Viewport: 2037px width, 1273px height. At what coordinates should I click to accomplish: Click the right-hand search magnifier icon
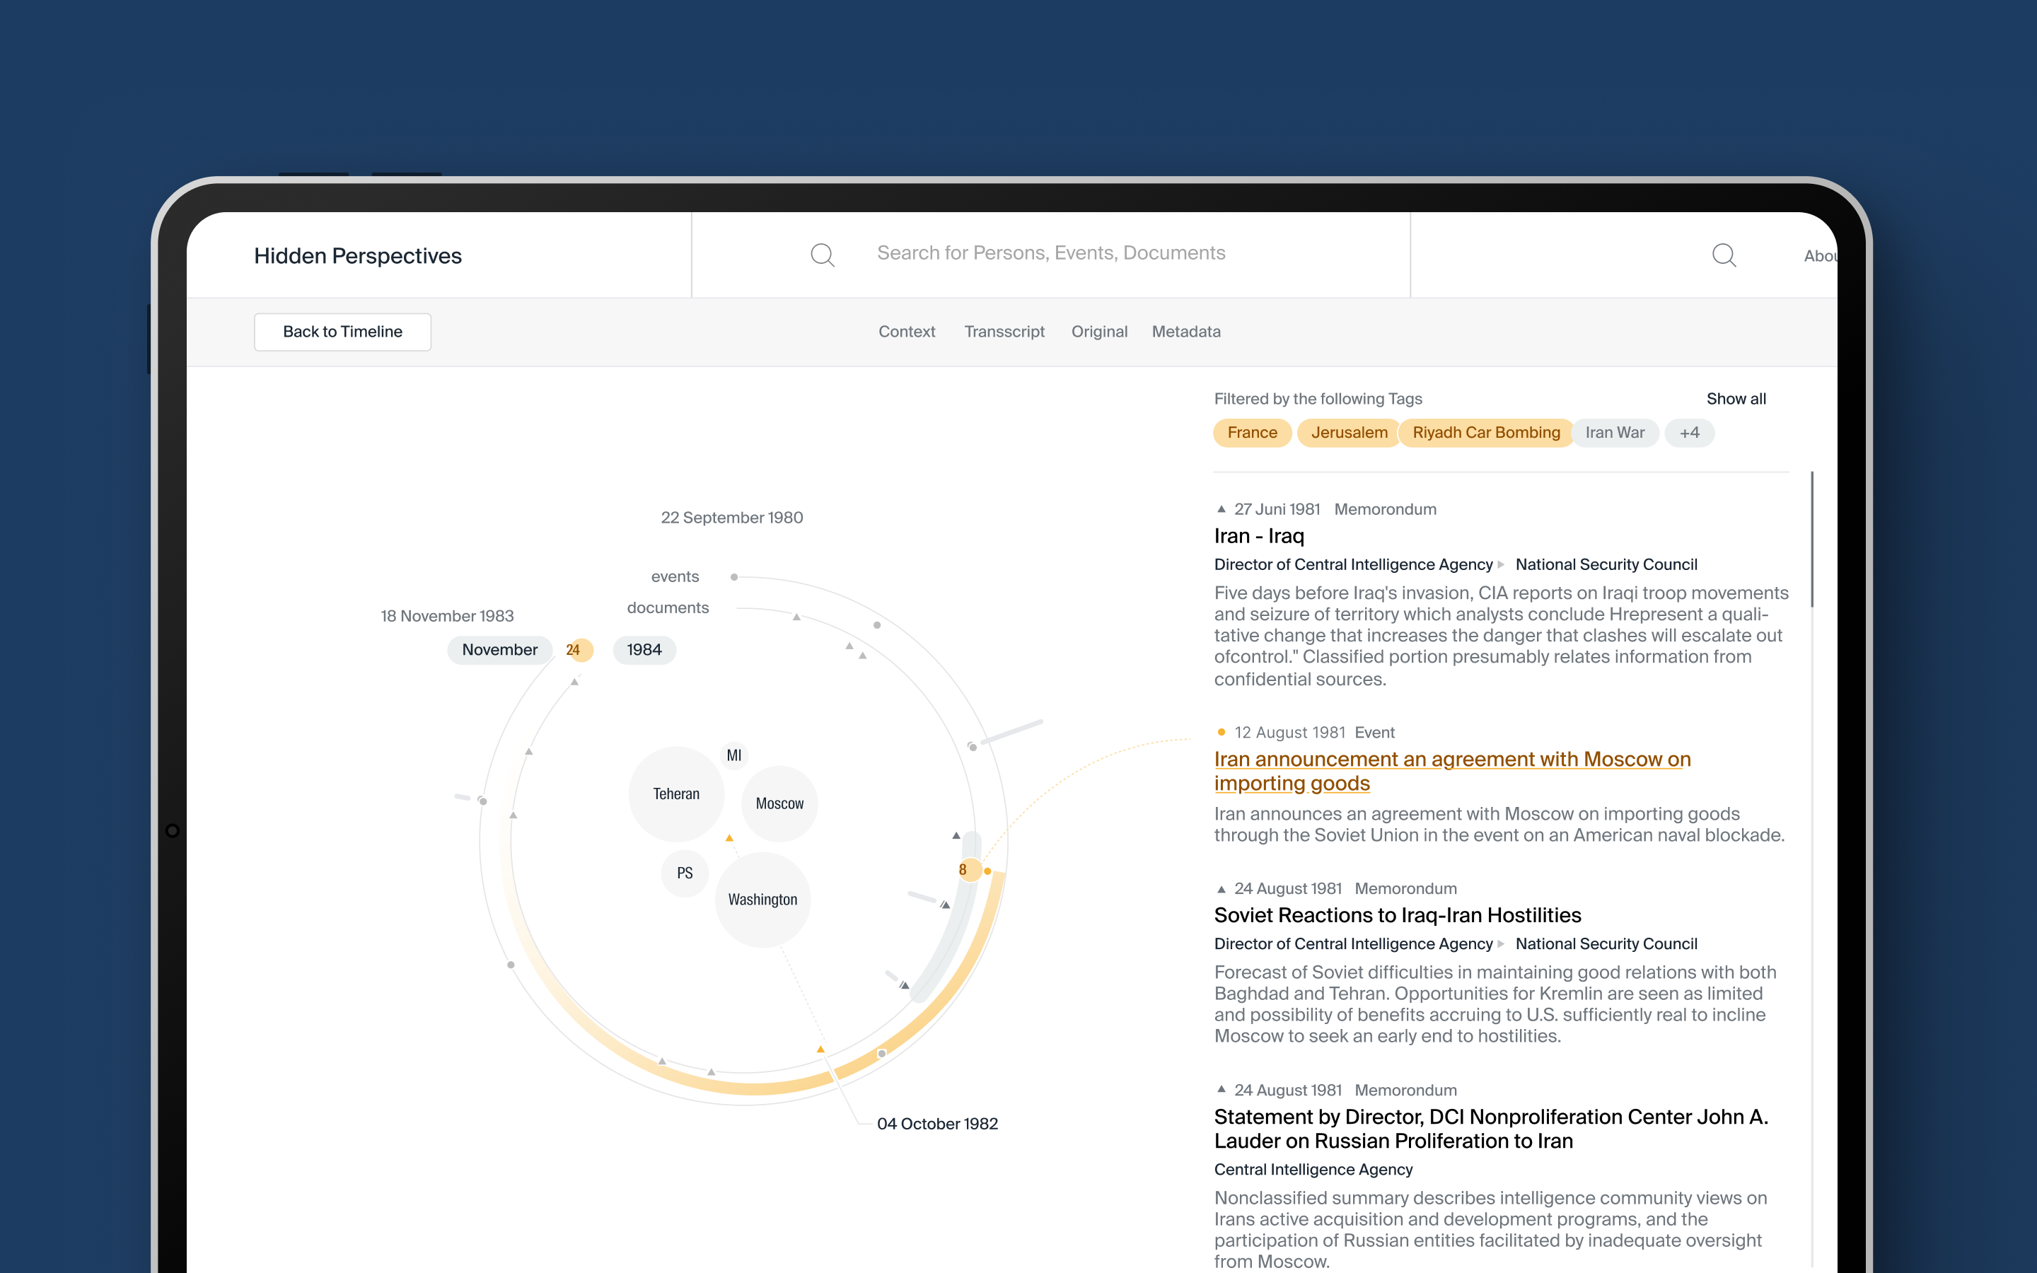(x=1724, y=255)
